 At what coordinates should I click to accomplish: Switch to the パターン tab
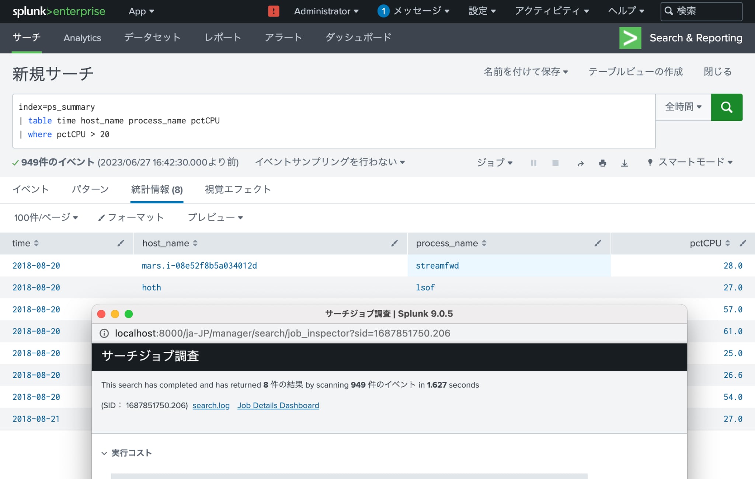tap(90, 189)
